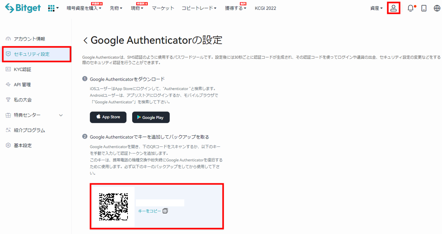Select 紹介プログラム in sidebar

click(29, 130)
